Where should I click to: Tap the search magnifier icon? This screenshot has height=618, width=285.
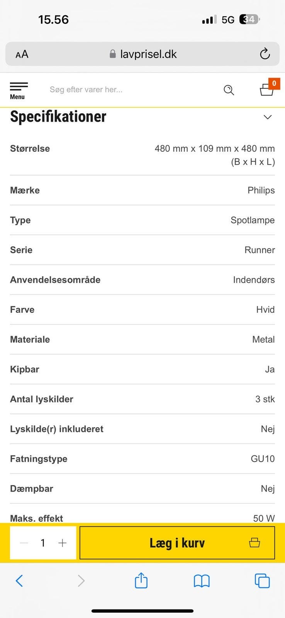(229, 90)
